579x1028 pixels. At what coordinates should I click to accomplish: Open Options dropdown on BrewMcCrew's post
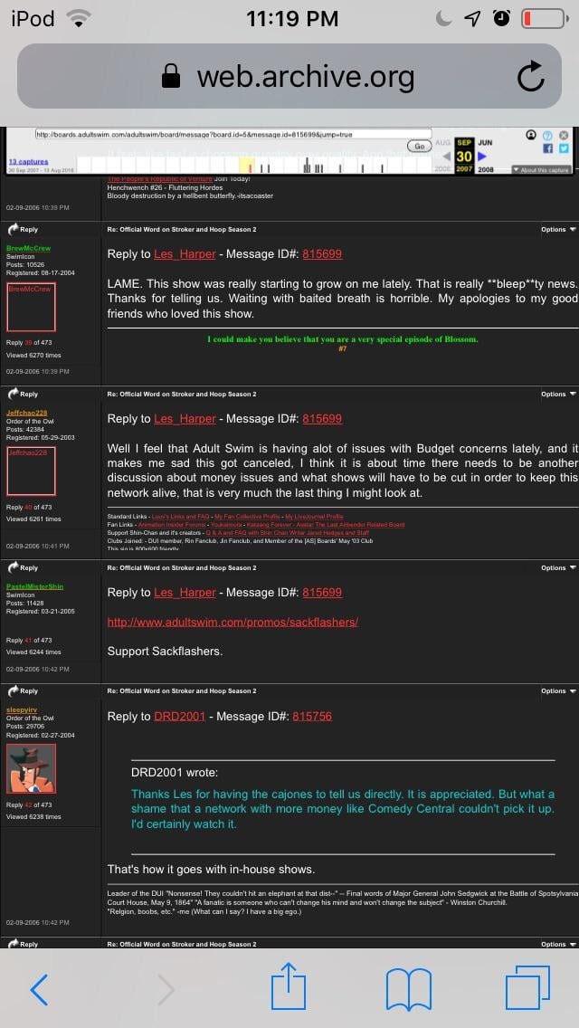[559, 230]
